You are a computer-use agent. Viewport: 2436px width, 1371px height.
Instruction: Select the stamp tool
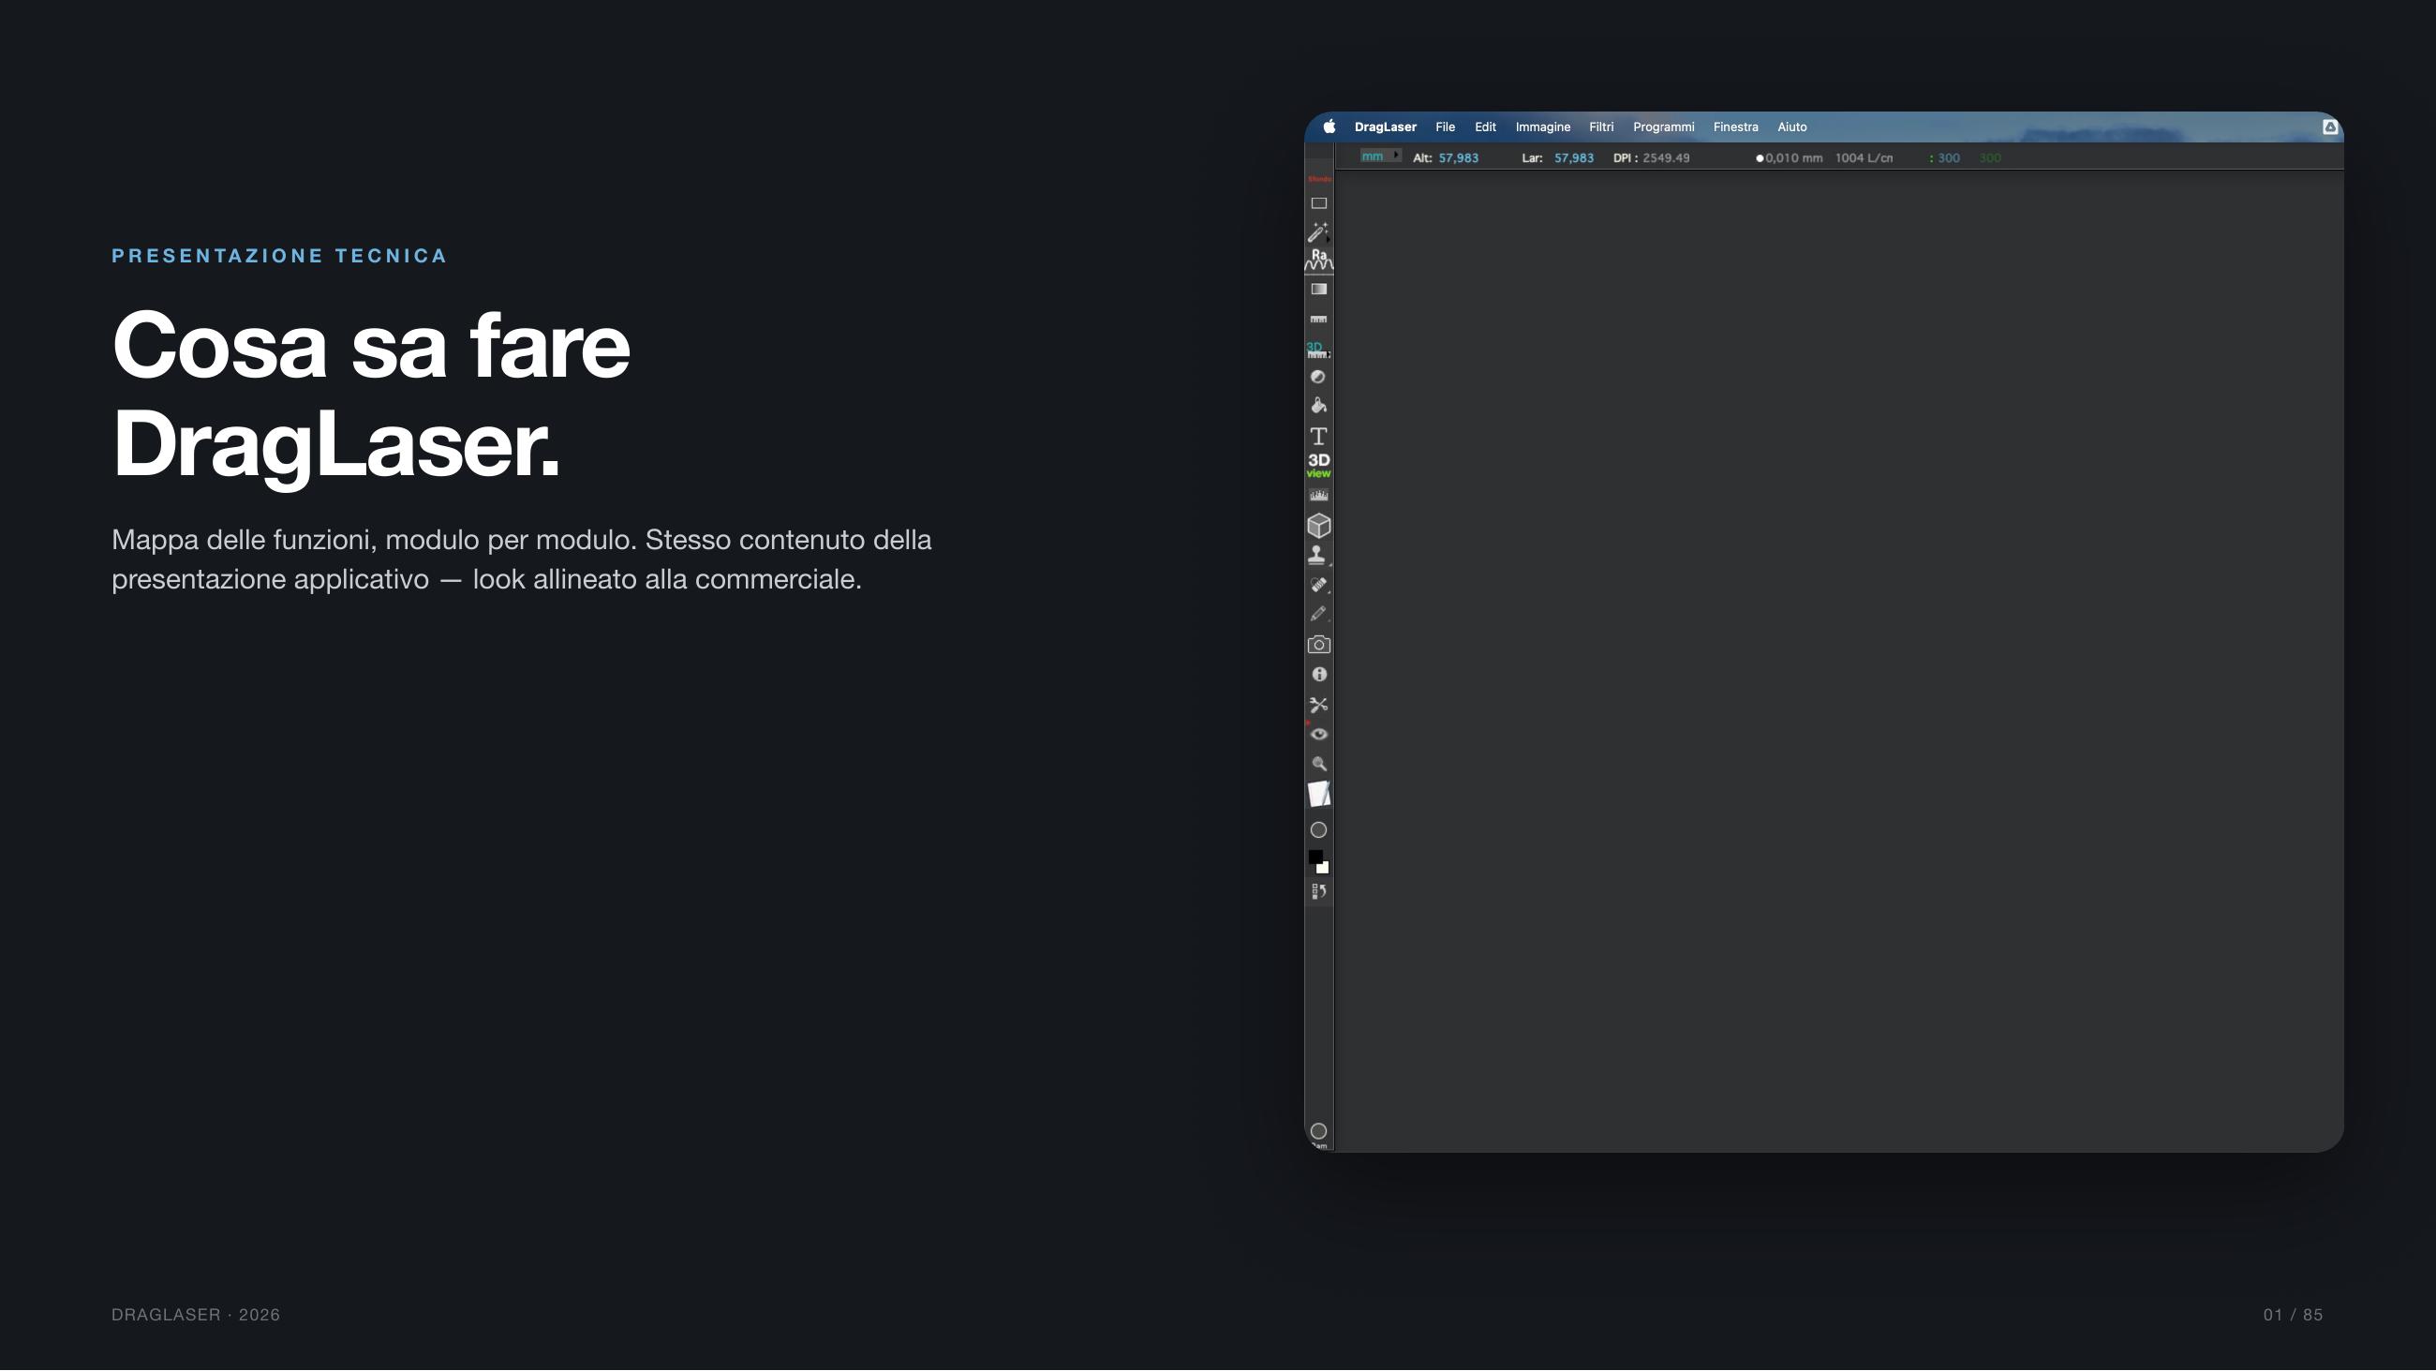1316,556
